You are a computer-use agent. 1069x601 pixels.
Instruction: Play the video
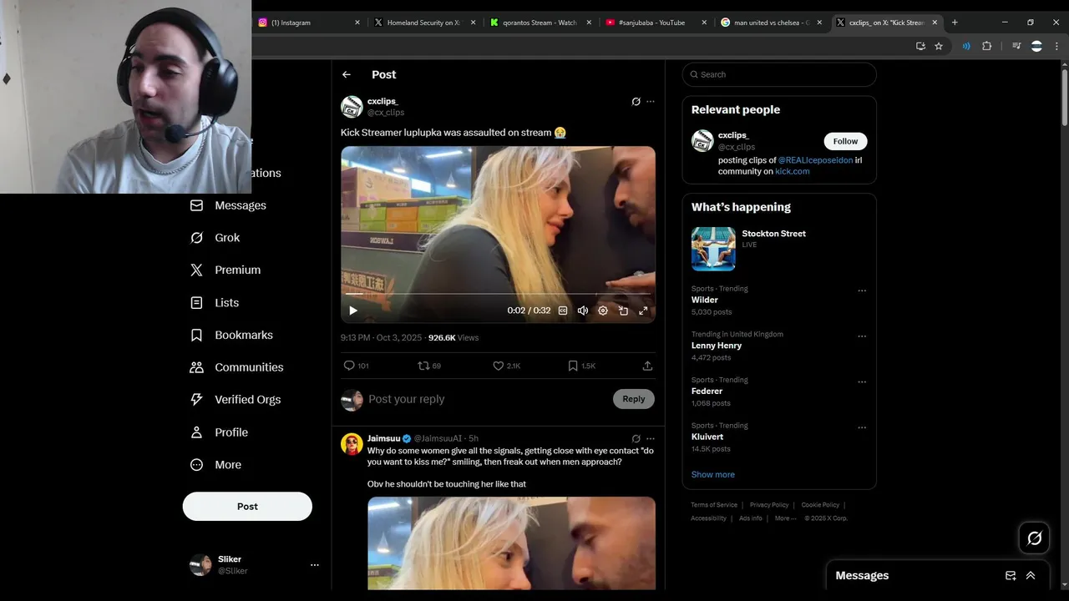pyautogui.click(x=353, y=311)
